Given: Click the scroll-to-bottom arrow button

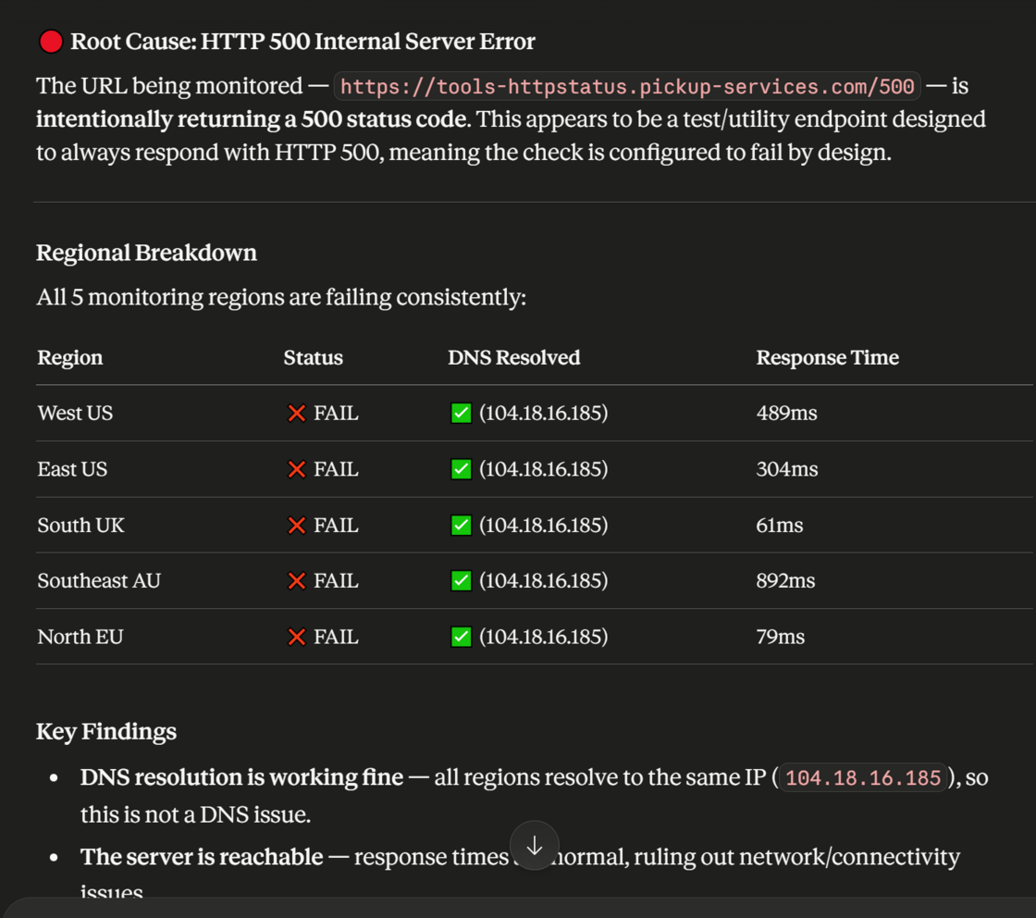Looking at the screenshot, I should tap(534, 845).
